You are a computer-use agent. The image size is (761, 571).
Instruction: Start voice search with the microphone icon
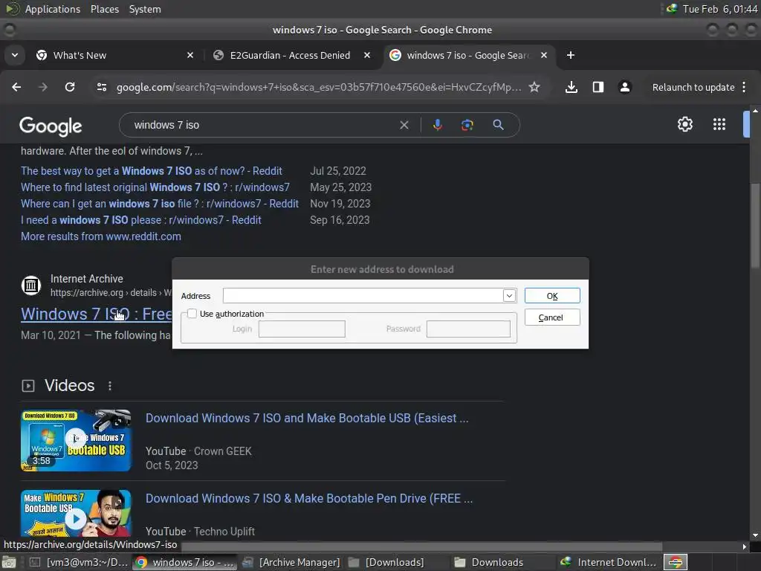tap(437, 125)
